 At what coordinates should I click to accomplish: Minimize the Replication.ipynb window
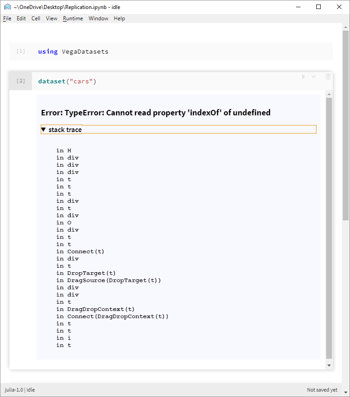(298, 7)
